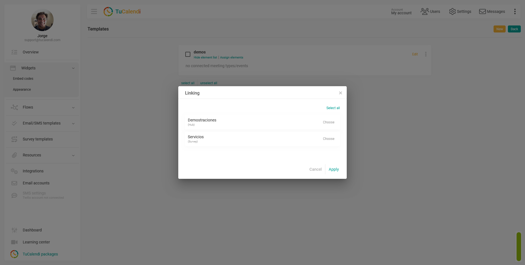The image size is (525, 265).
Task: Open the top bar three-dot menu
Action: pos(515,11)
